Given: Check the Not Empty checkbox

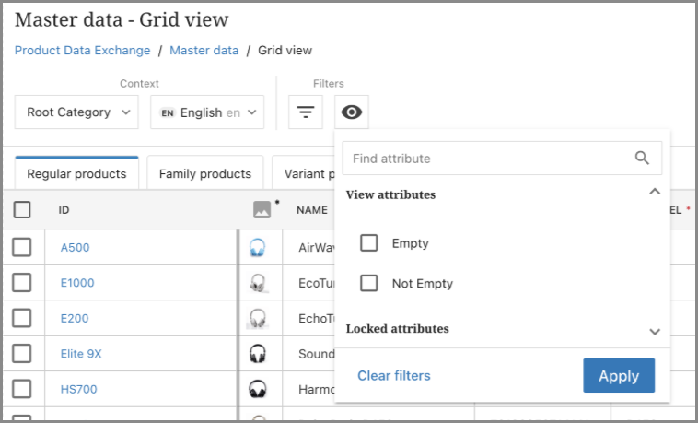Looking at the screenshot, I should click(x=369, y=283).
